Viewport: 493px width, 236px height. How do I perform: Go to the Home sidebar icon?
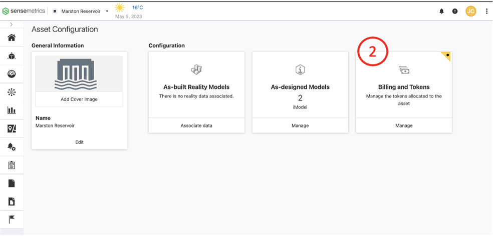pos(12,37)
